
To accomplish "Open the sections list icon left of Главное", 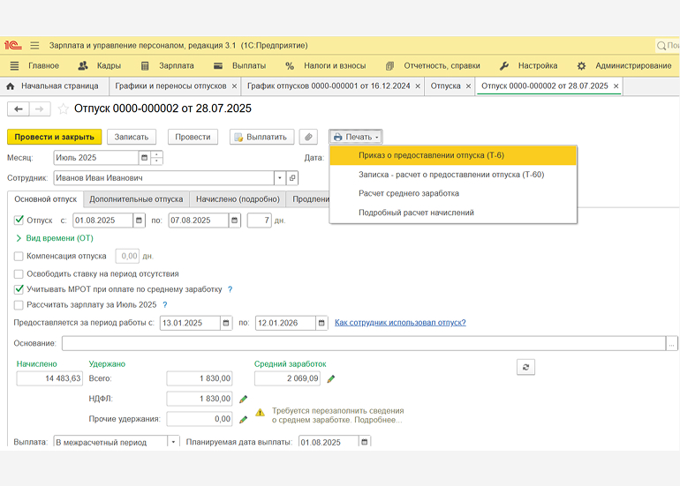I will 14,66.
